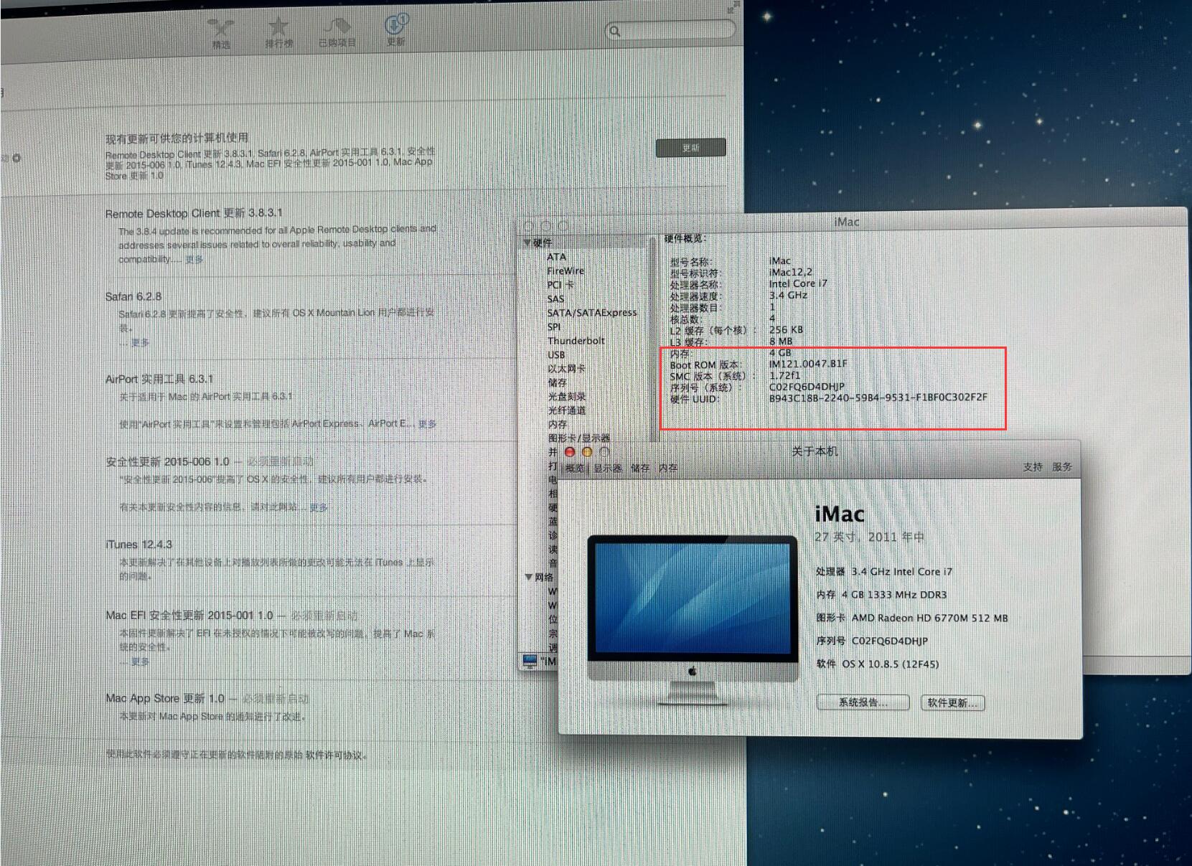This screenshot has width=1192, height=866.
Task: Open 更多 link under 安全性更新 2015-006
Action: pyautogui.click(x=318, y=507)
